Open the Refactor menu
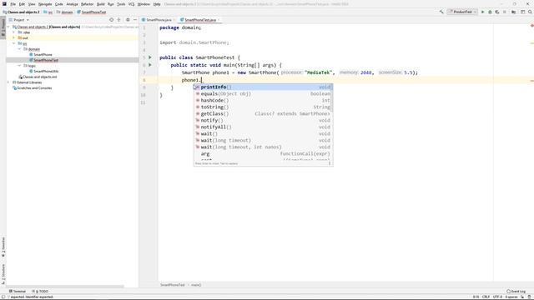534x300 pixels. [x=87, y=4]
